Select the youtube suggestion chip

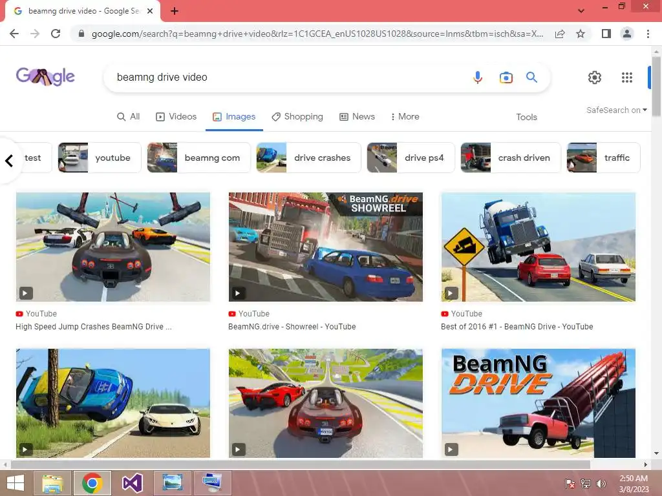point(99,158)
